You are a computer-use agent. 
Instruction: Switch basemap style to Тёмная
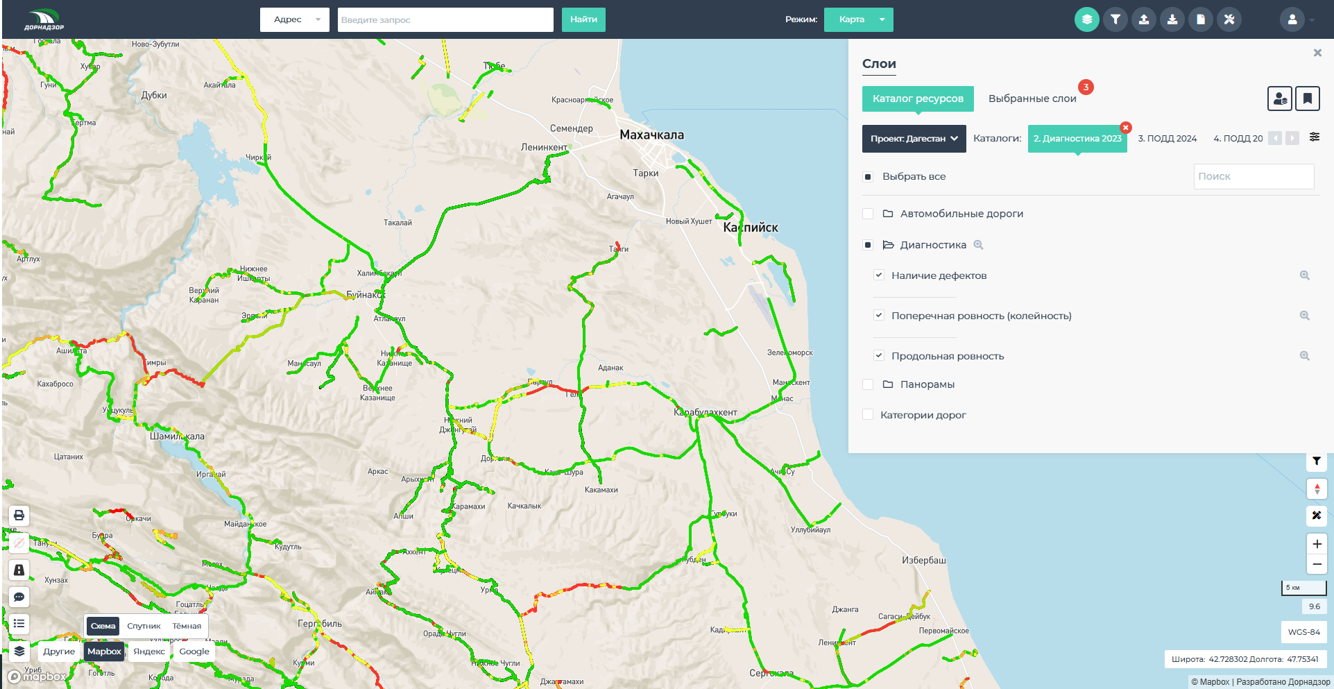(187, 626)
